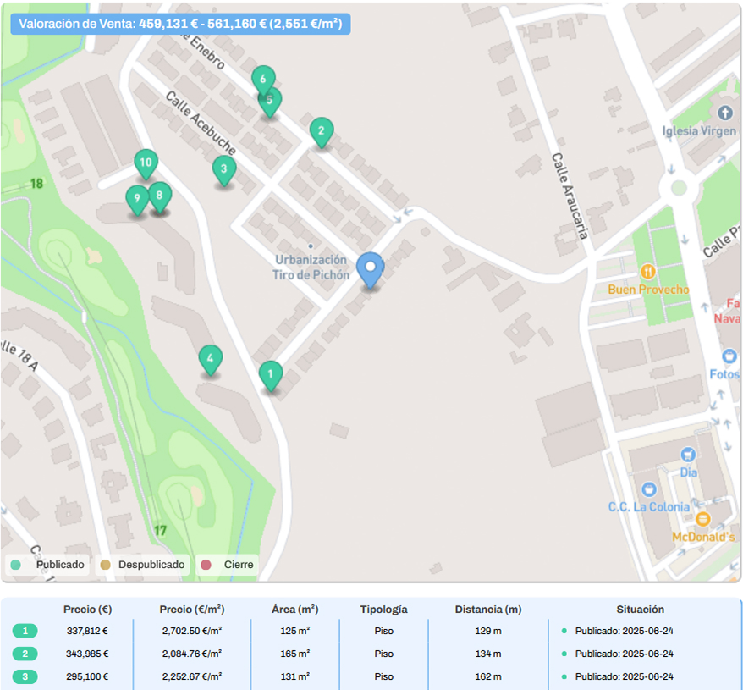Sort by the Distancia (m) column header
Screen dimensions: 743x690
(x=487, y=609)
